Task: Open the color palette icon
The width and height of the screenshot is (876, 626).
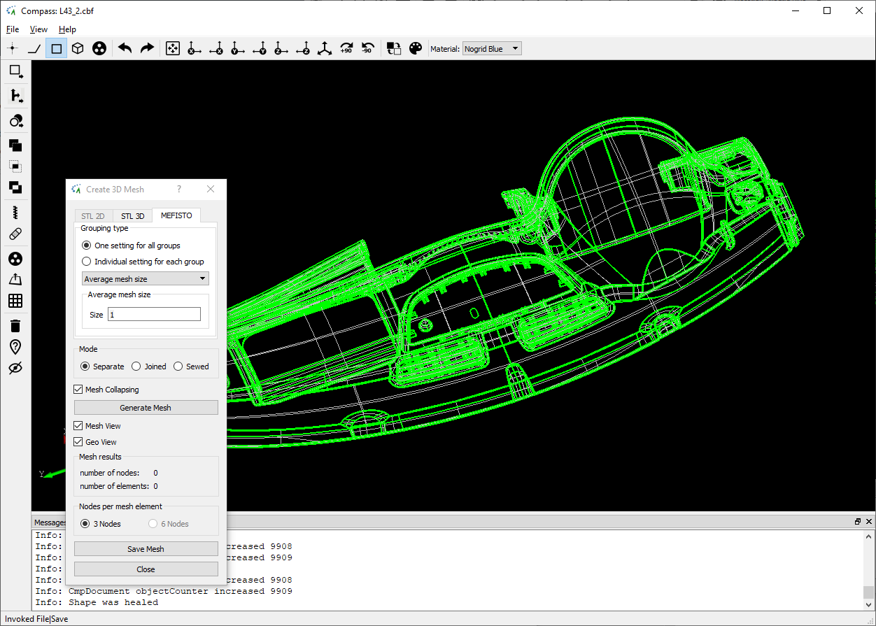Action: click(415, 48)
